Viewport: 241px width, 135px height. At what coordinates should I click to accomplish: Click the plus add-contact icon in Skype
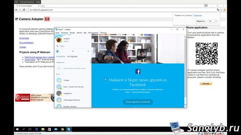88,51
